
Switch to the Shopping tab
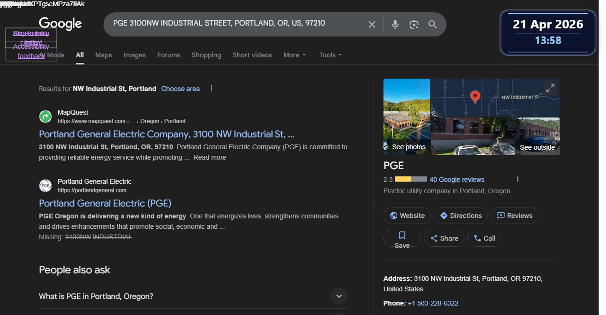(x=206, y=55)
